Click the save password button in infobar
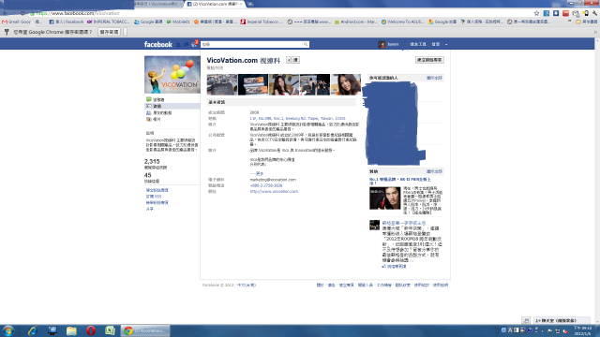 pyautogui.click(x=109, y=32)
